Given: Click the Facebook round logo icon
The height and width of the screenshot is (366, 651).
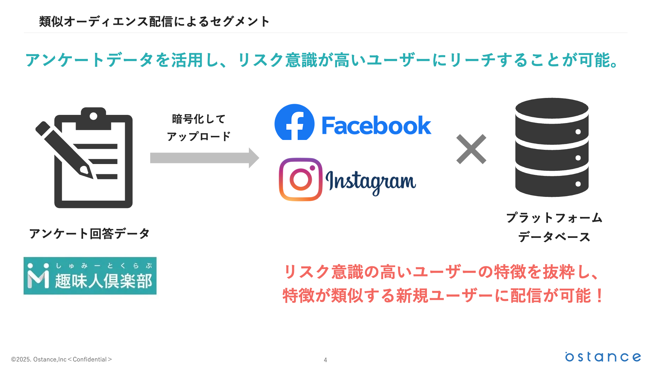Looking at the screenshot, I should pos(294,122).
